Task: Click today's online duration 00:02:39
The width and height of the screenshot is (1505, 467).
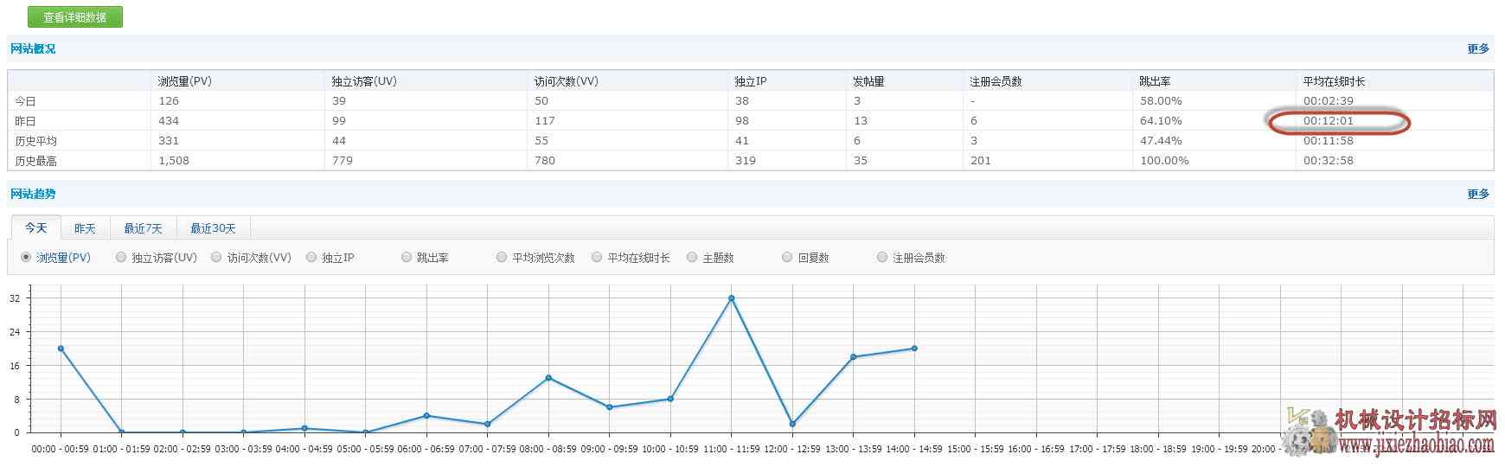Action: coord(1329,101)
